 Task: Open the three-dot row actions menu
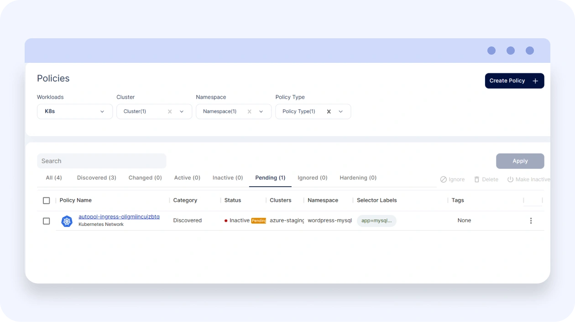point(531,221)
